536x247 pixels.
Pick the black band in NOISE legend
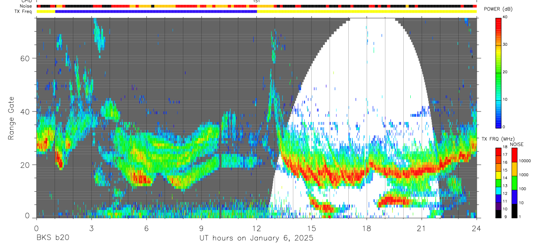click(x=514, y=210)
